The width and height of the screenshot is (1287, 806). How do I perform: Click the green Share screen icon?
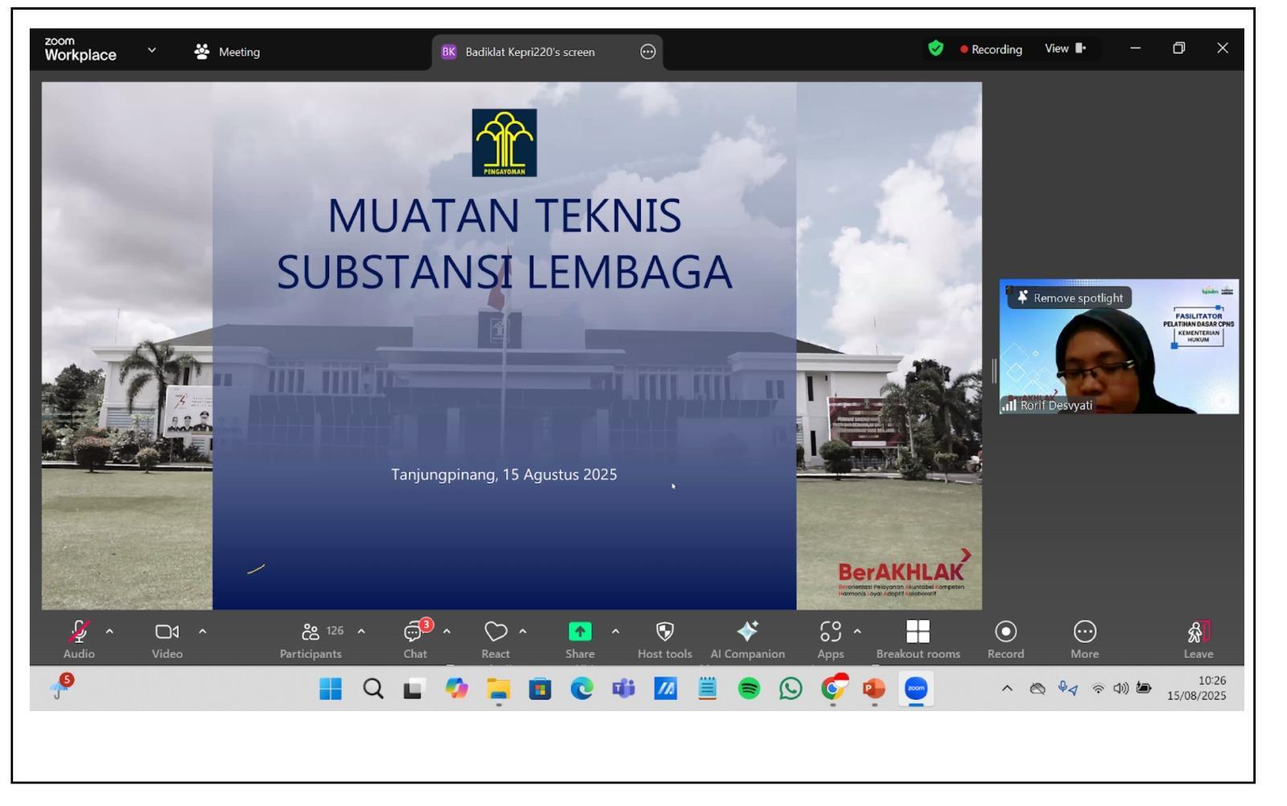pos(579,632)
